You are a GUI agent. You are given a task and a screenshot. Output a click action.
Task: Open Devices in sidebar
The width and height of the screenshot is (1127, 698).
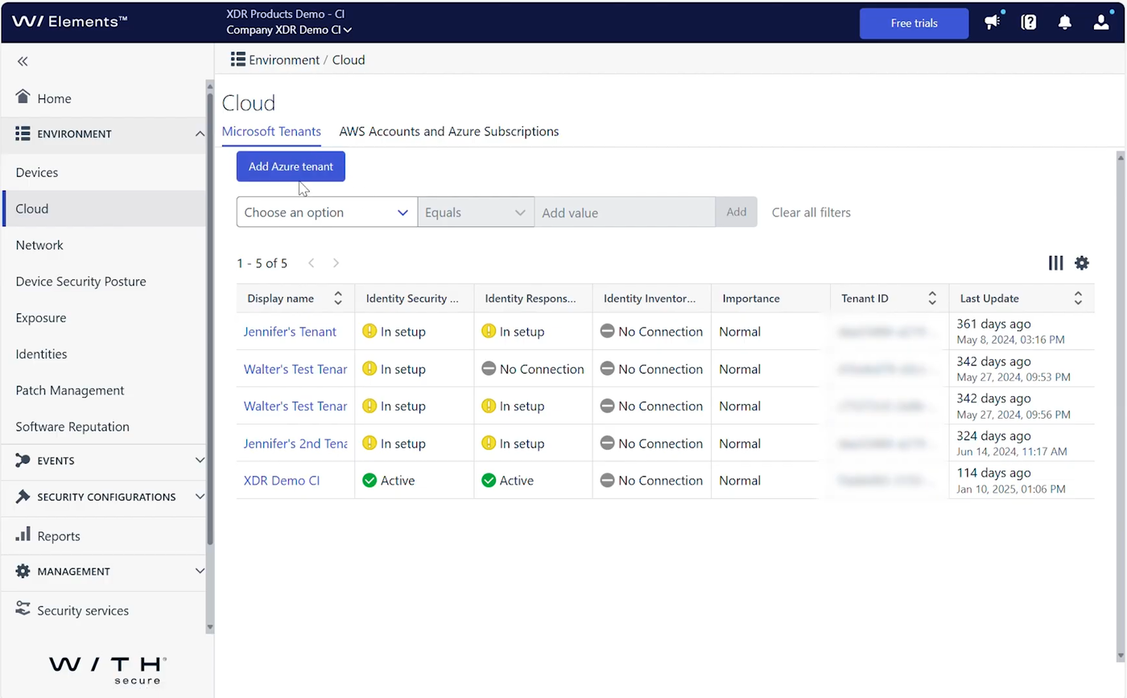(104, 172)
